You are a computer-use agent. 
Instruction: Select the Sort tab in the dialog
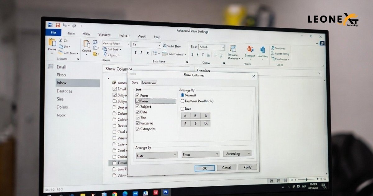coord(135,82)
